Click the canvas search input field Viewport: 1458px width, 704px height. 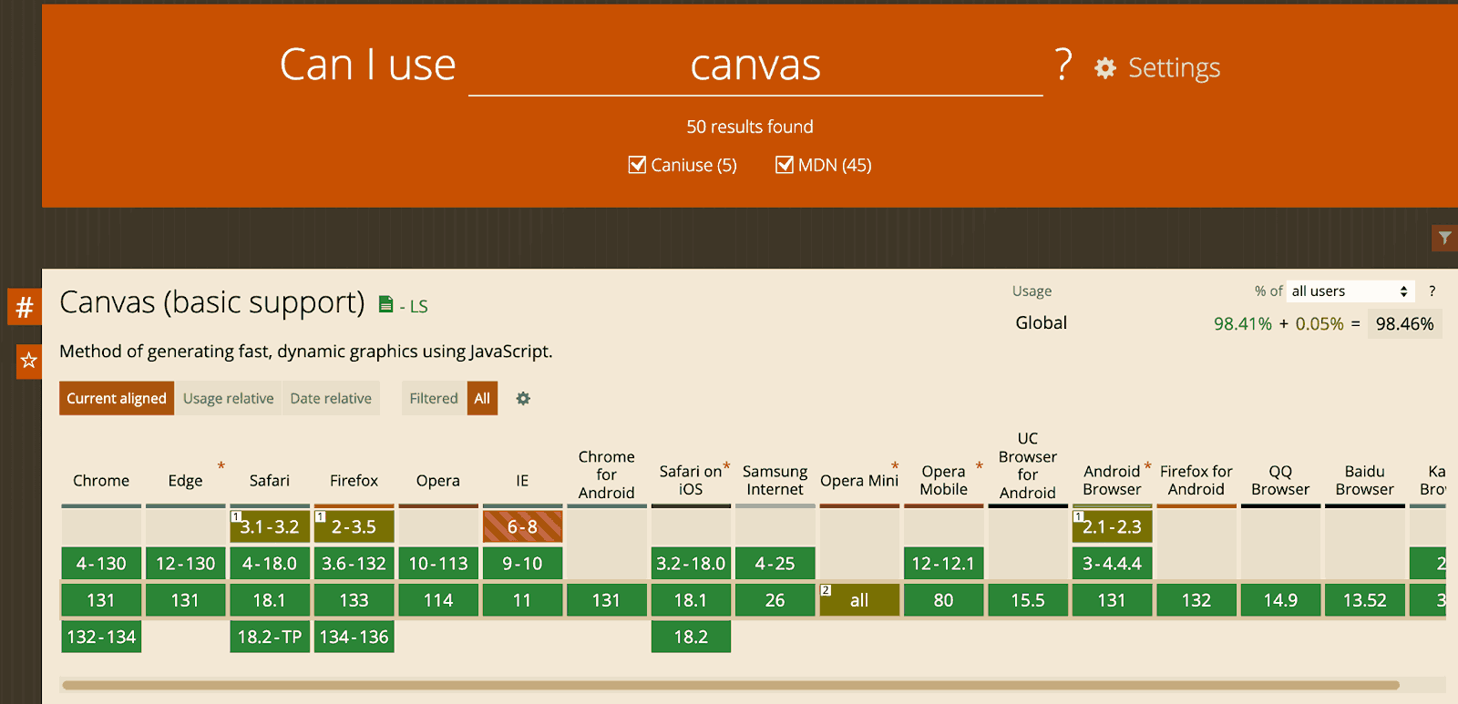click(755, 66)
